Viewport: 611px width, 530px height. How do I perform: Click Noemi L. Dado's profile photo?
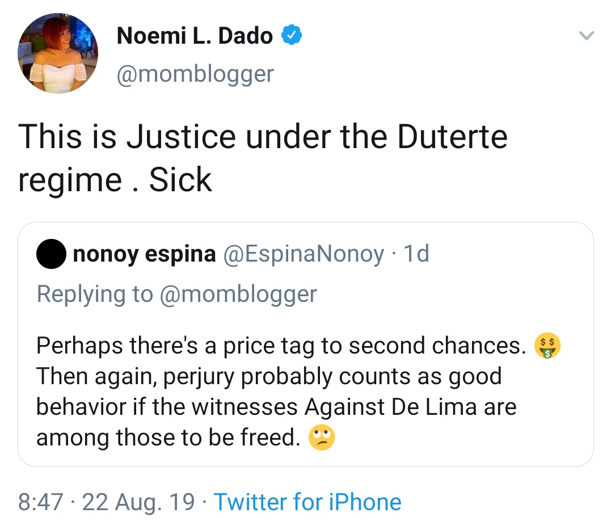click(x=58, y=53)
